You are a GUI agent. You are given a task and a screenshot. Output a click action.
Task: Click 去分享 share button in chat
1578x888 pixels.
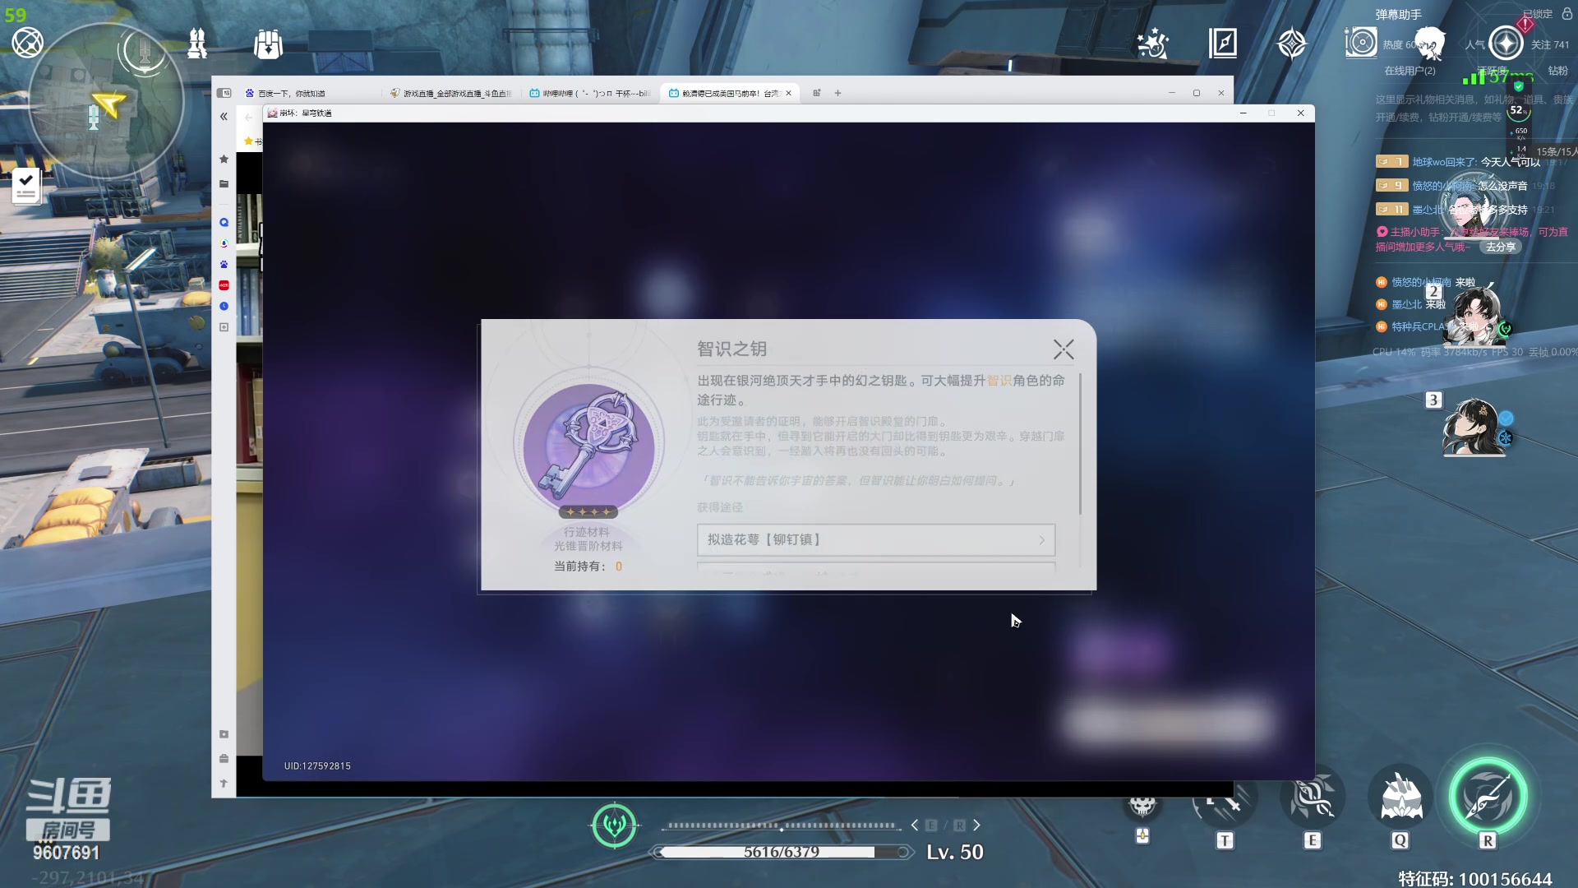pyautogui.click(x=1500, y=247)
